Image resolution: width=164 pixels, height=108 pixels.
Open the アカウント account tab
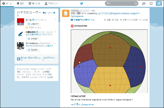[51, 4]
